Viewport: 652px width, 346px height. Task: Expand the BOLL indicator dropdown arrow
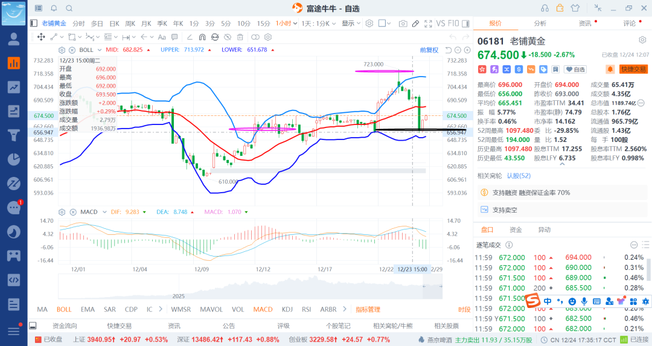coord(100,50)
